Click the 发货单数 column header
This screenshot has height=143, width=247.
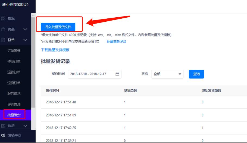pos(130,90)
